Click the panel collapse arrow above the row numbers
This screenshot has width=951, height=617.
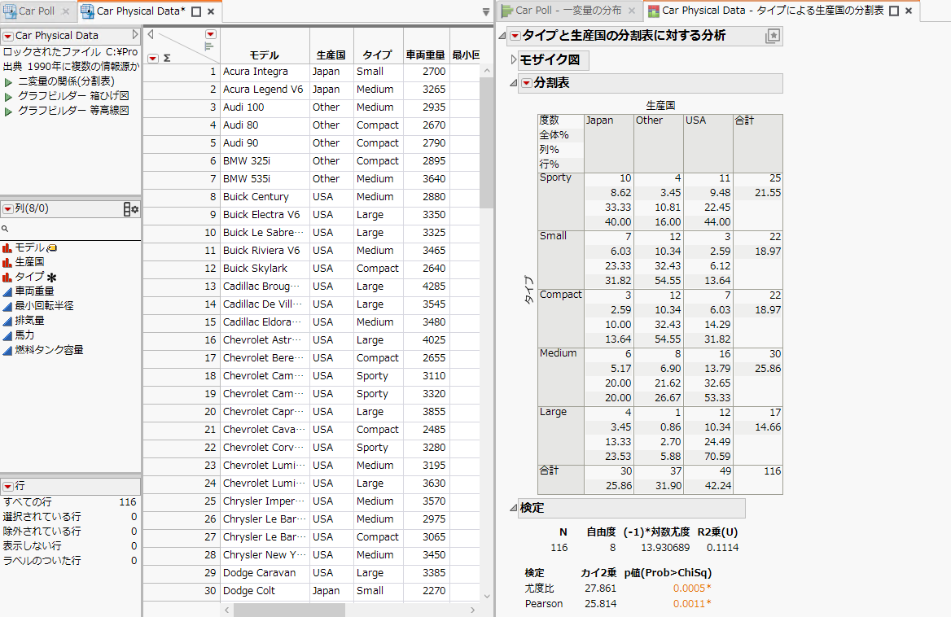151,36
